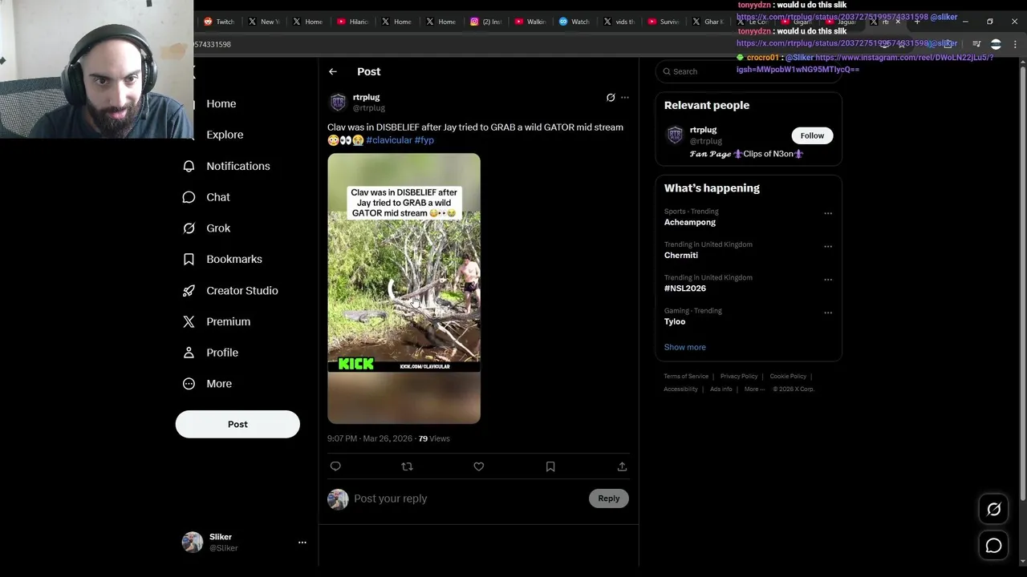
Task: Open floating messages chat button
Action: point(993,546)
